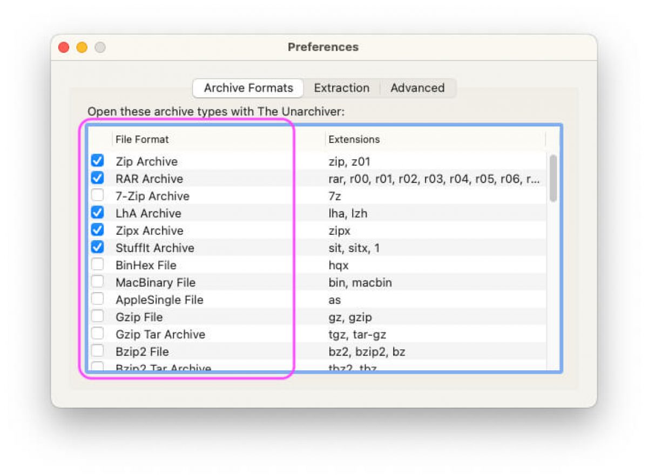This screenshot has width=648, height=475.
Task: Check the MacBinary File checkbox
Action: pos(97,282)
